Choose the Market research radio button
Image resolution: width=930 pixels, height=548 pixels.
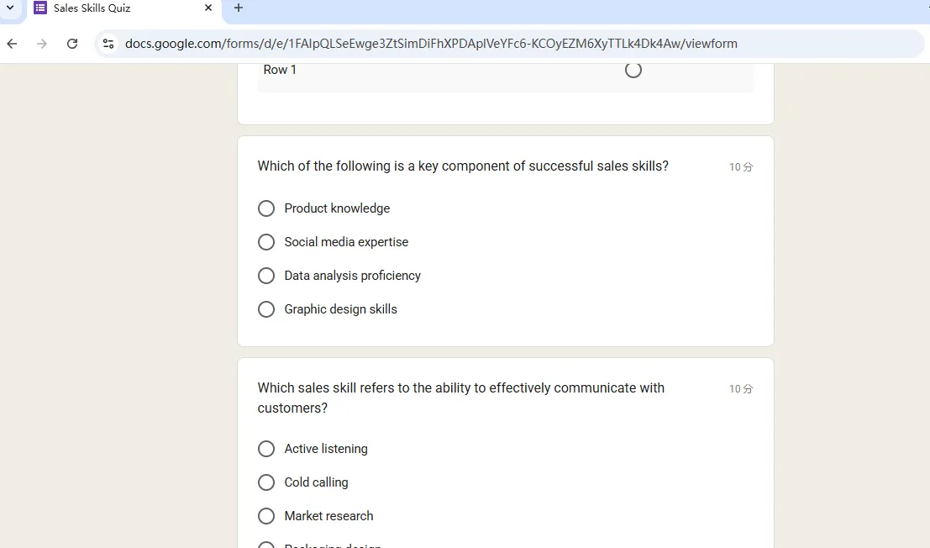point(266,516)
